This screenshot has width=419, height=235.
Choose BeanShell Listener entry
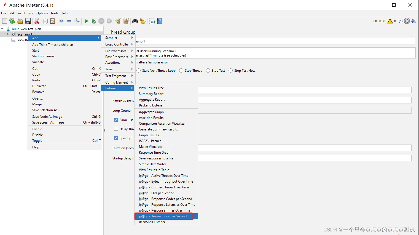point(166,222)
